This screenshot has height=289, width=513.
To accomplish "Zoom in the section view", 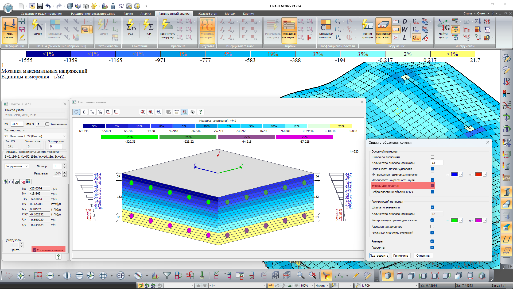I will [151, 112].
